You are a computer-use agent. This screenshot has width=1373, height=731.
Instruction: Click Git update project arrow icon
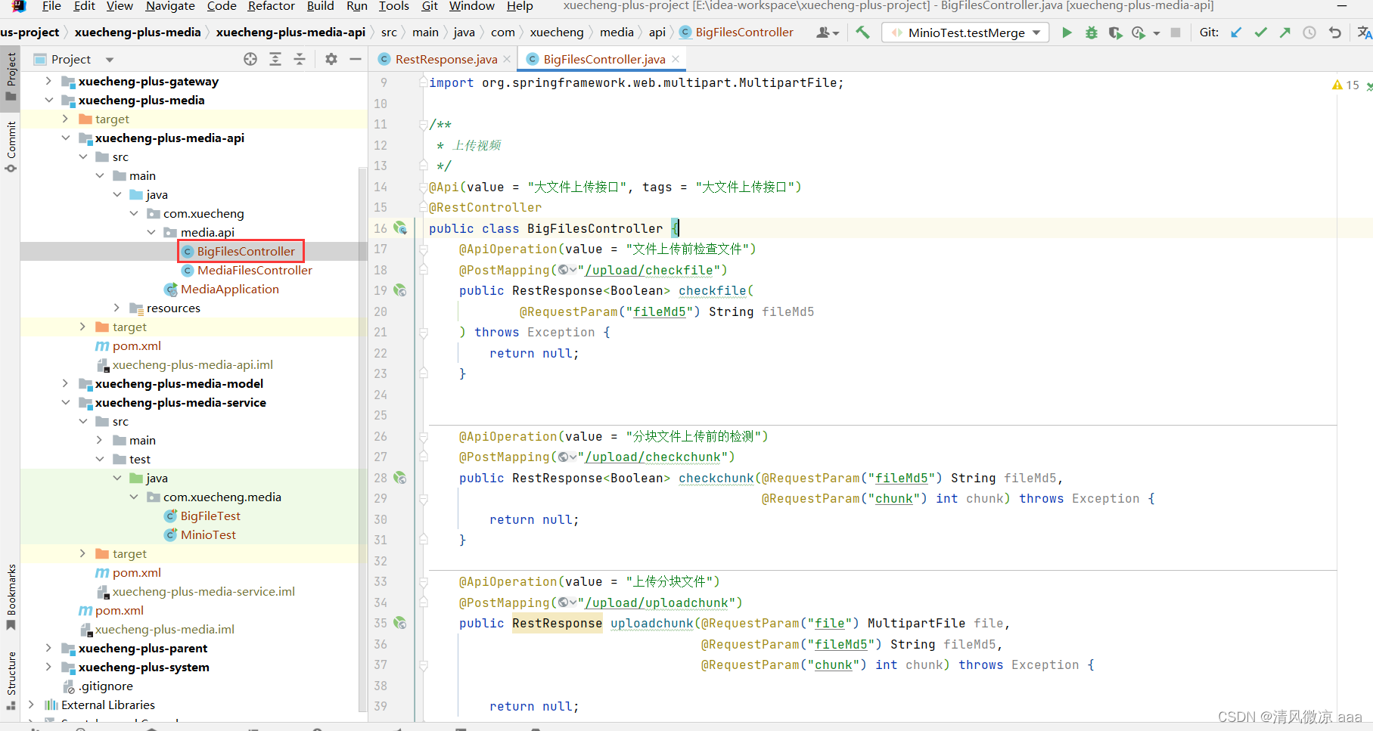1236,33
